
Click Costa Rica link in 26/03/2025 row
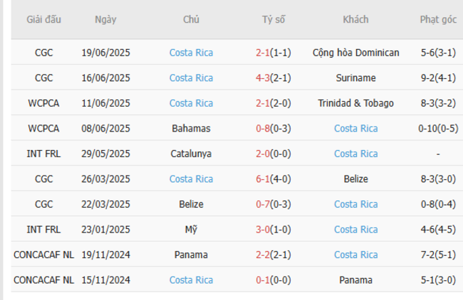(x=191, y=179)
